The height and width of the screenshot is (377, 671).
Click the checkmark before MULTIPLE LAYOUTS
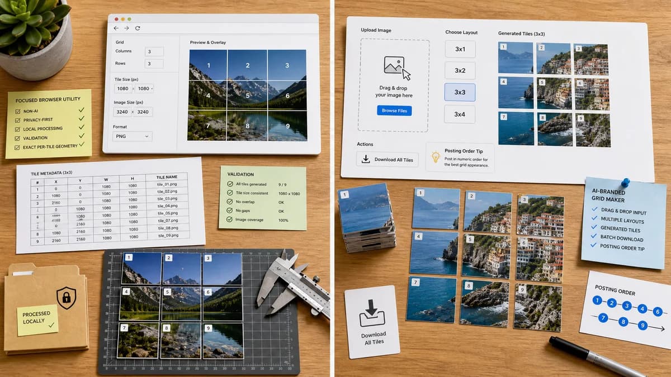pyautogui.click(x=594, y=219)
